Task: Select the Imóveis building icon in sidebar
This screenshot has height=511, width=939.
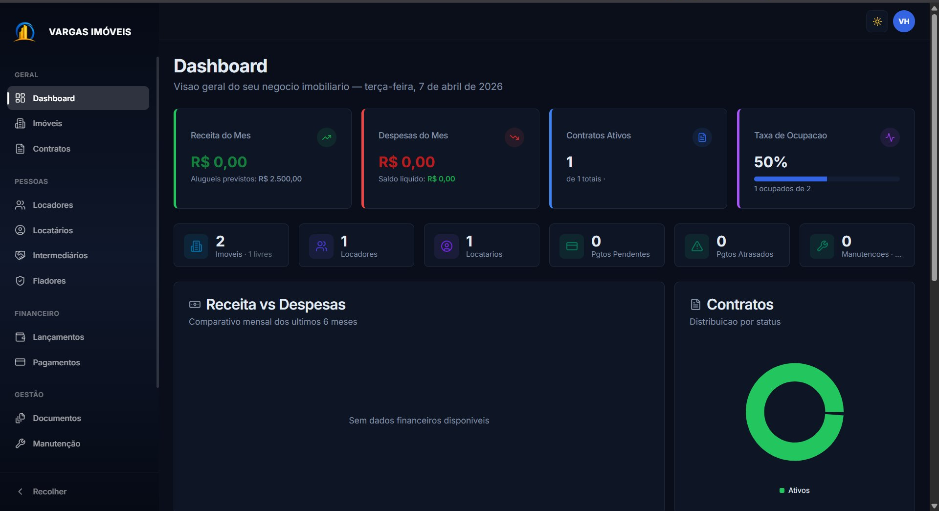Action: (20, 123)
